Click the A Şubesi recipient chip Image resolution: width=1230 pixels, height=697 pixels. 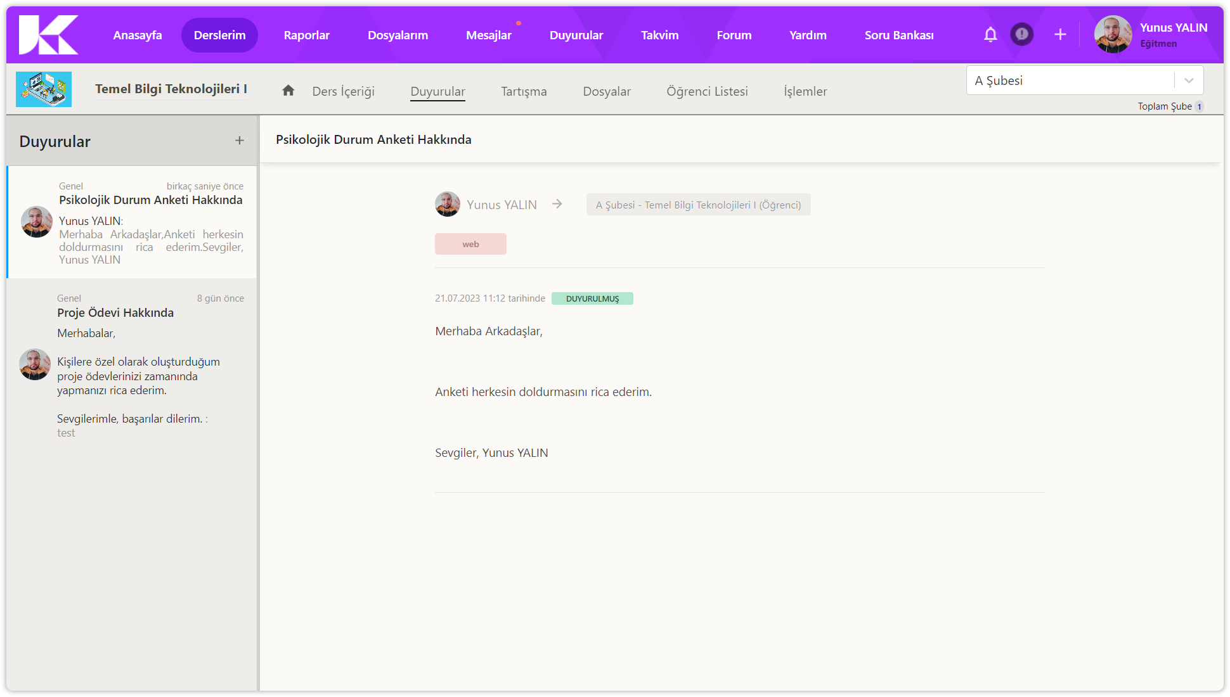pyautogui.click(x=698, y=205)
